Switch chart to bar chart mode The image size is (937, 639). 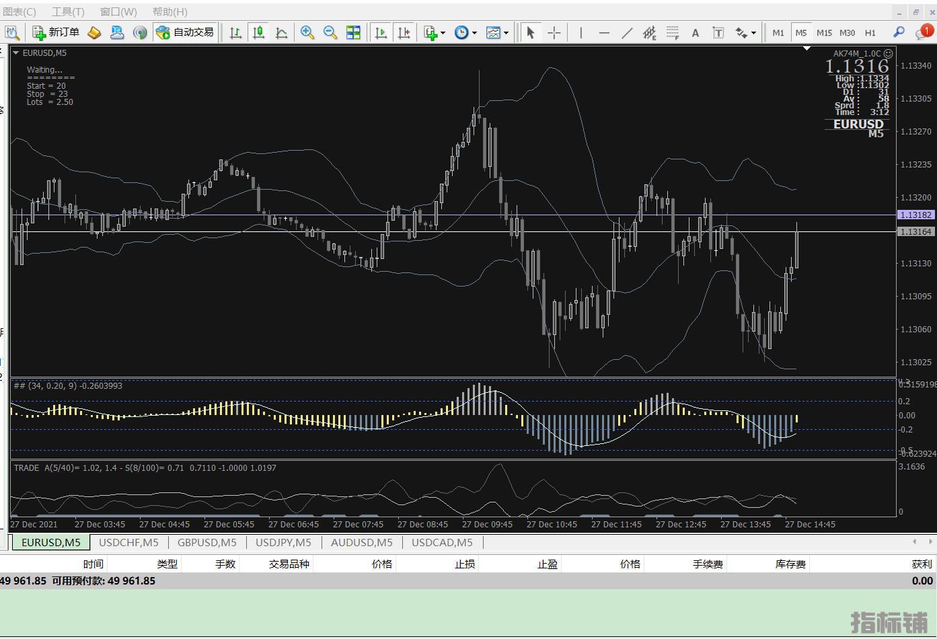coord(235,32)
